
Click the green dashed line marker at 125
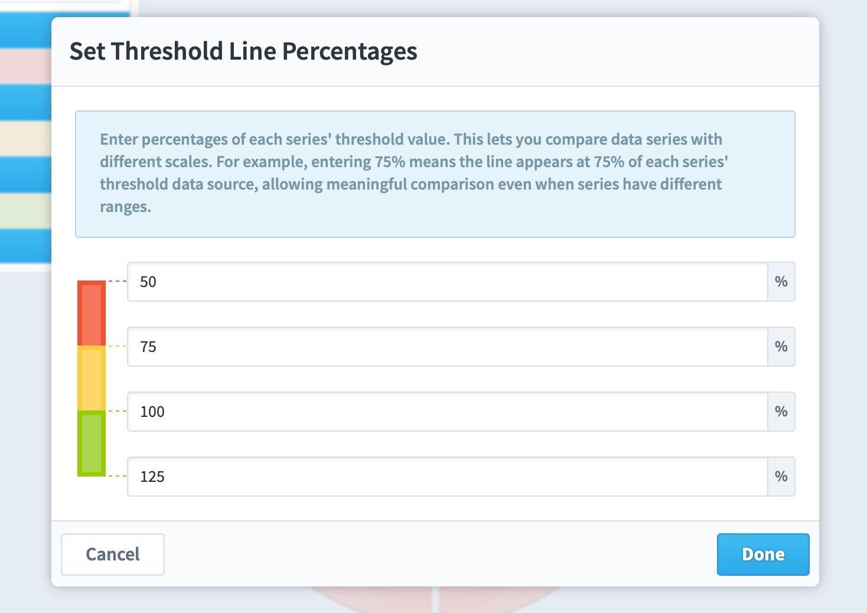click(x=117, y=476)
